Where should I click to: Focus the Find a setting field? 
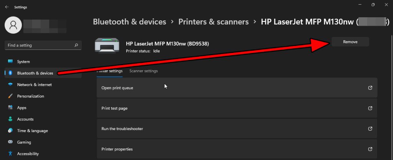pos(43,45)
